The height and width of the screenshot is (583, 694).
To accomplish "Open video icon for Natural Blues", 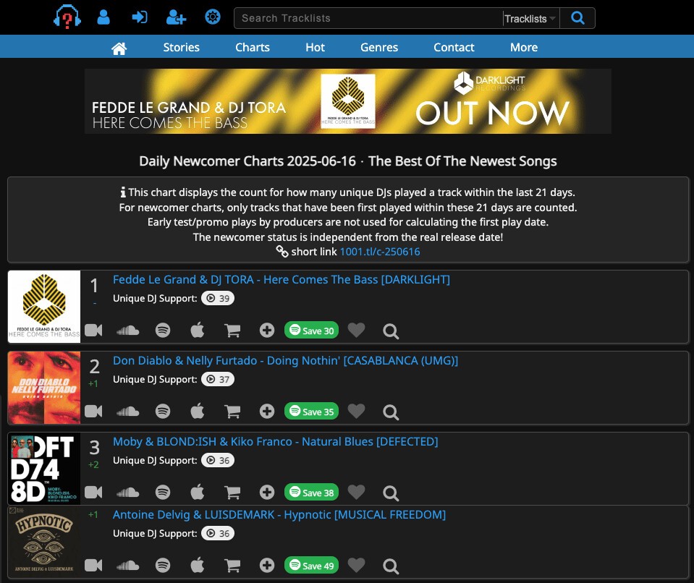I will [93, 493].
